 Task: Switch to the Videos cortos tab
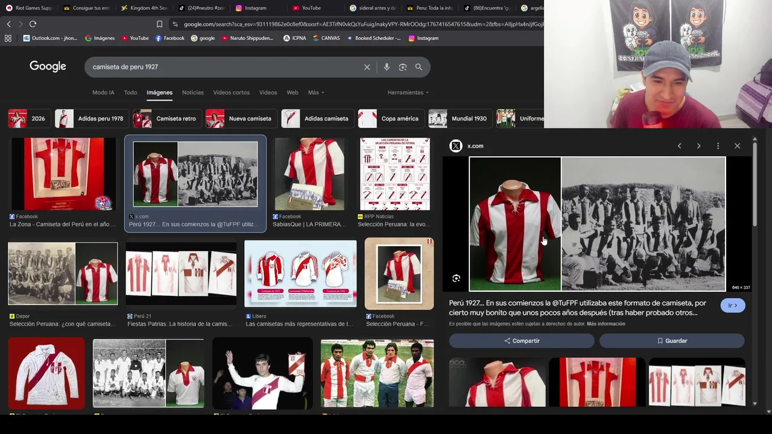click(x=232, y=92)
